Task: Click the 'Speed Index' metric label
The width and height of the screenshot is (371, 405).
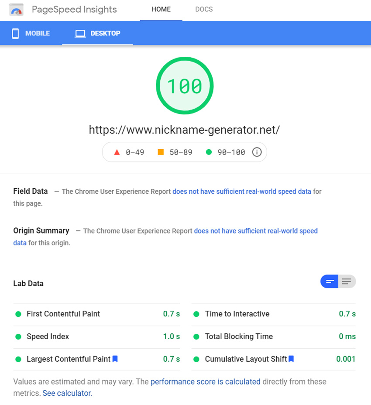Action: [48, 336]
